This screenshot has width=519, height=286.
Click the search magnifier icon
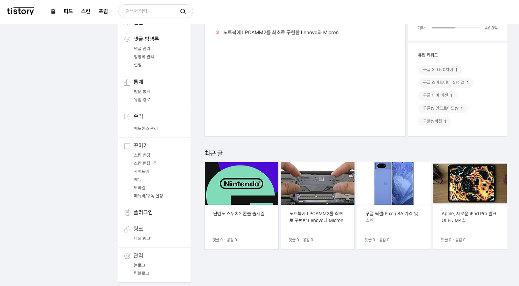tap(183, 12)
